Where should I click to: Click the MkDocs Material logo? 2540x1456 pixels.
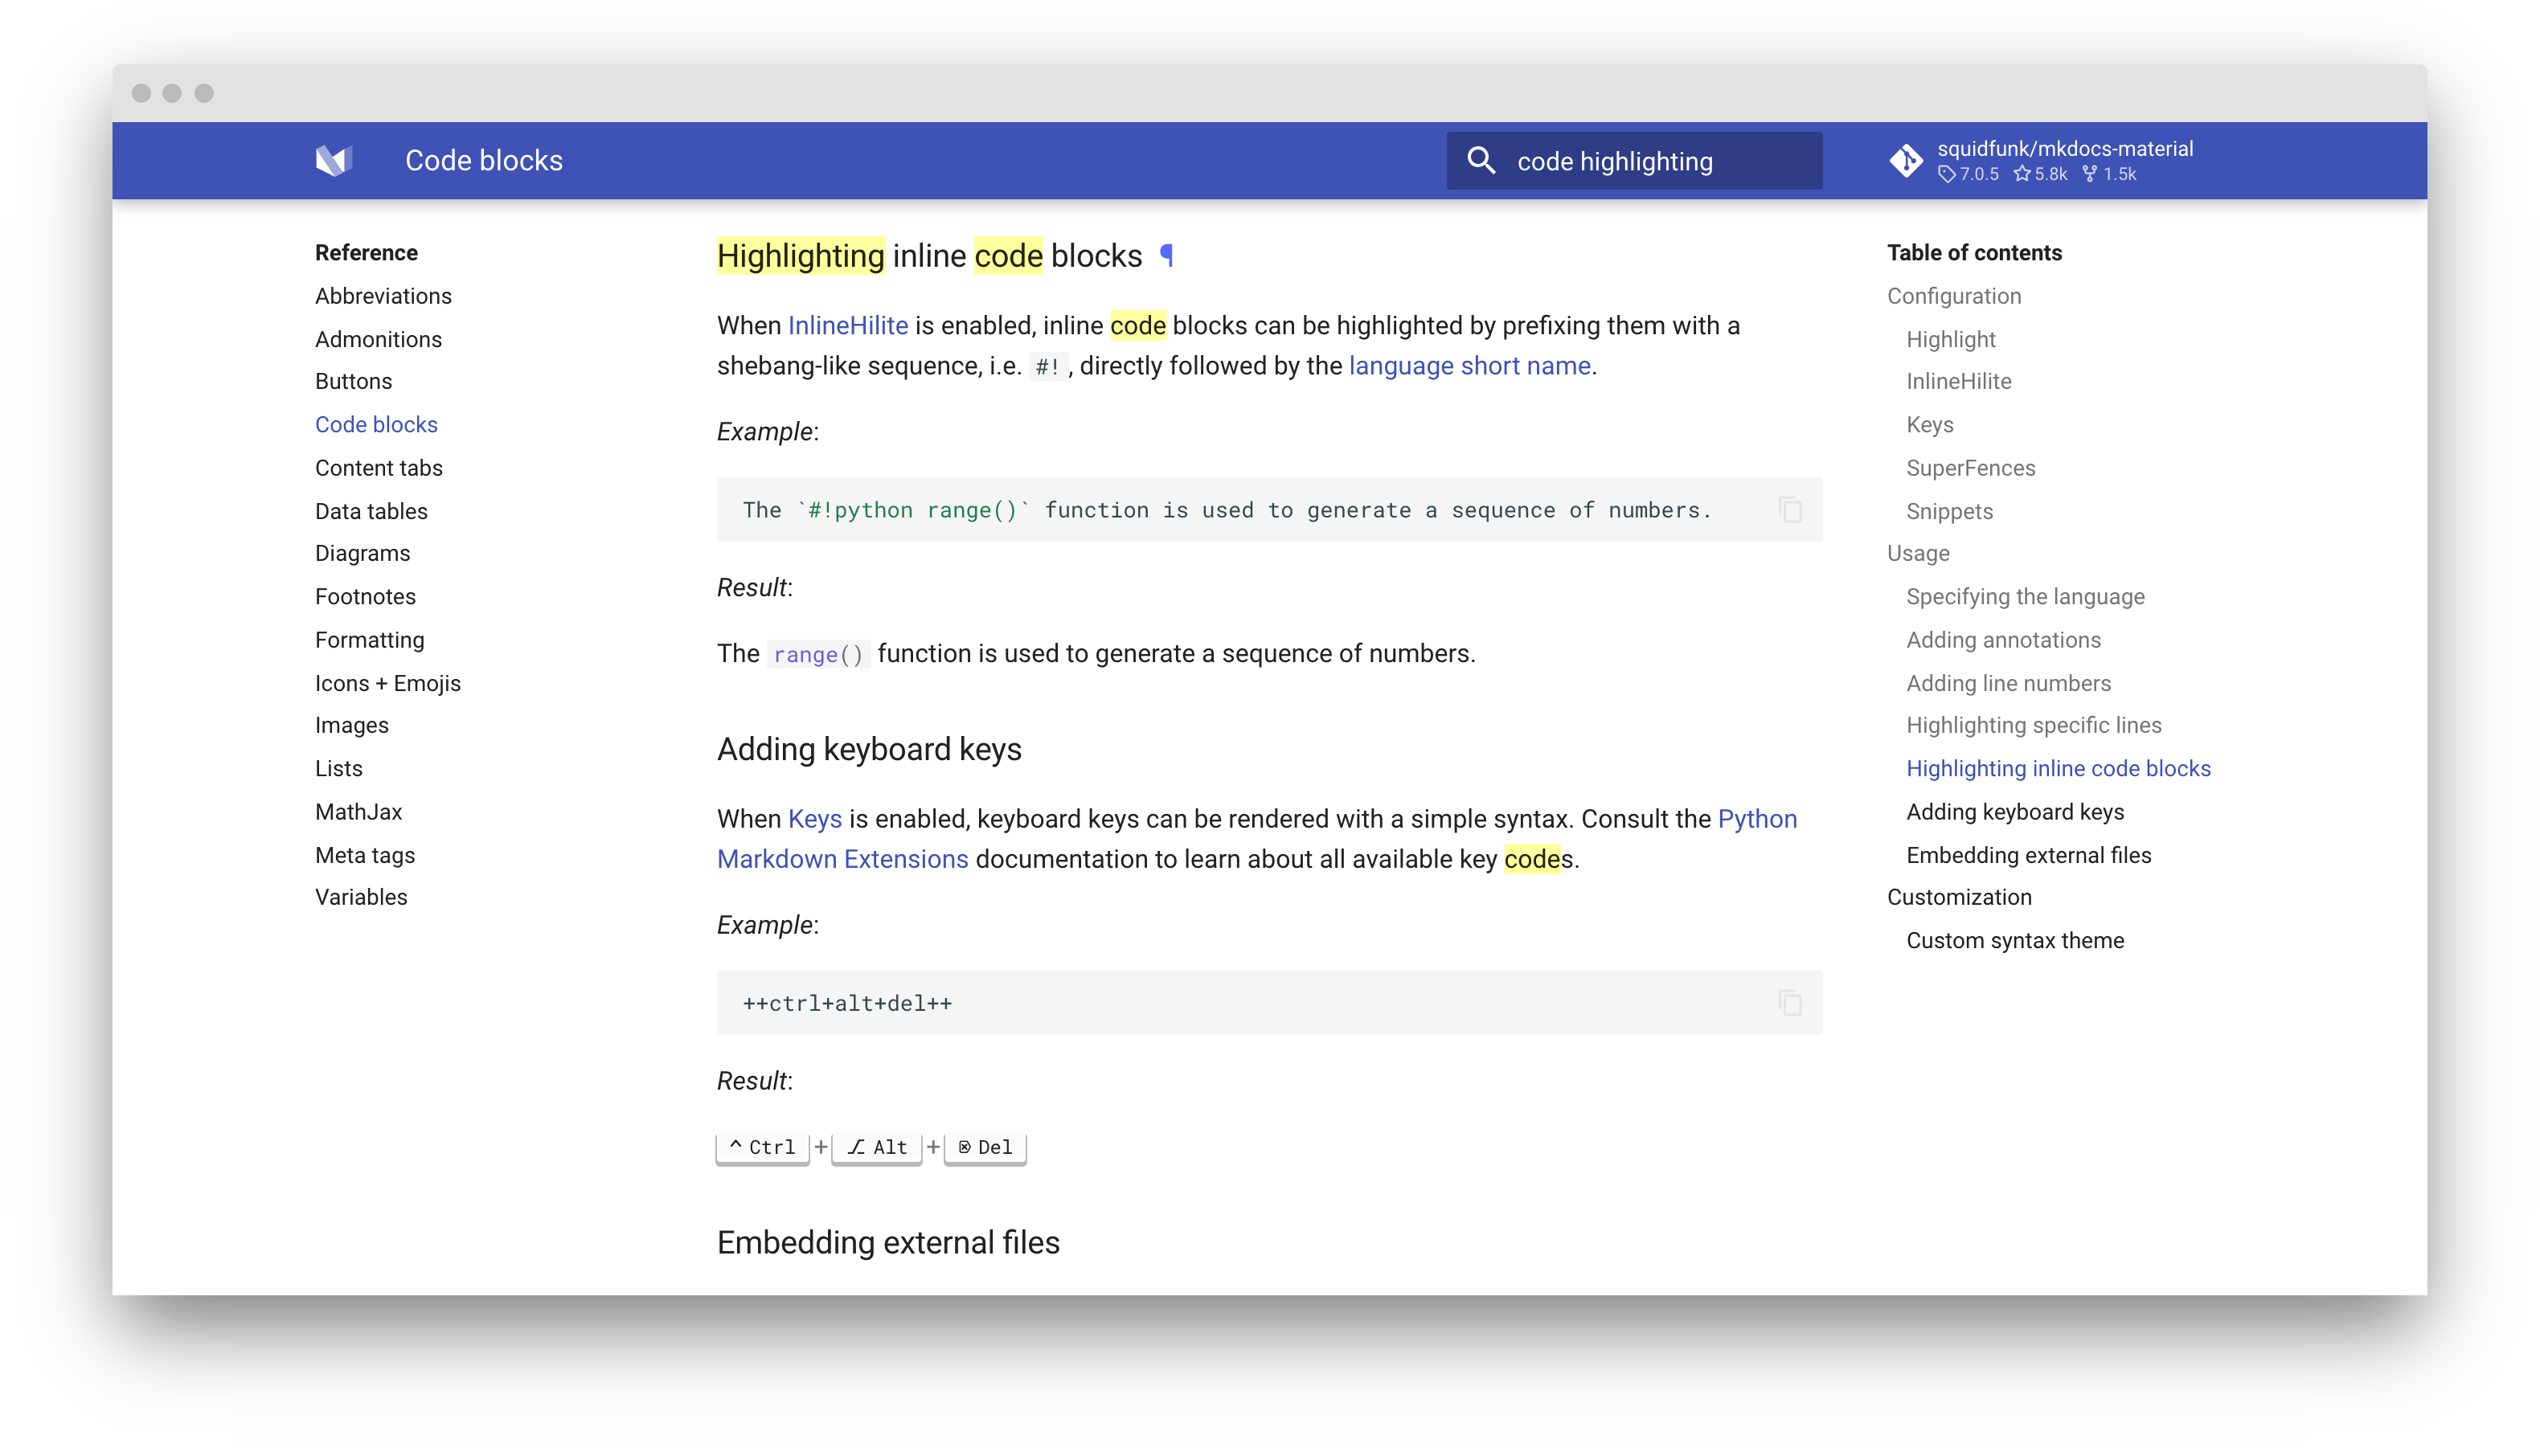pyautogui.click(x=334, y=160)
